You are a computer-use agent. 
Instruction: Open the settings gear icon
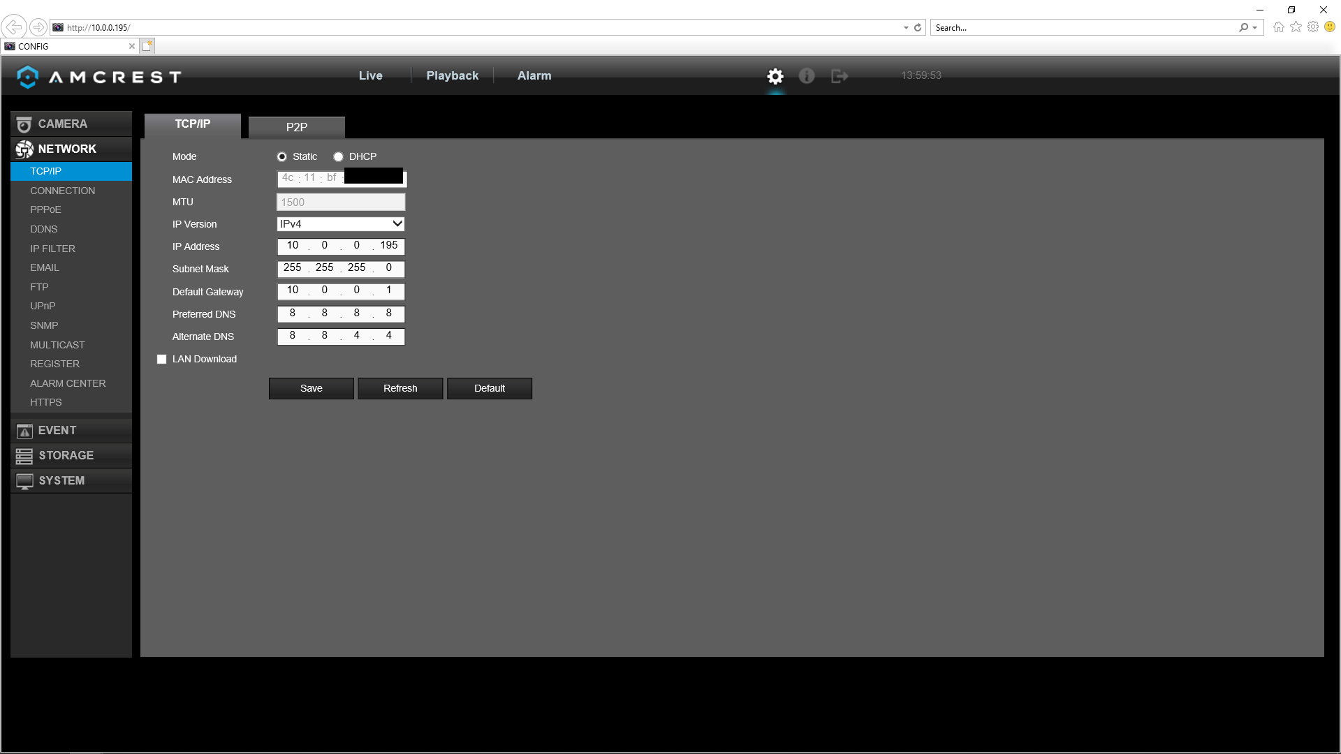(775, 76)
